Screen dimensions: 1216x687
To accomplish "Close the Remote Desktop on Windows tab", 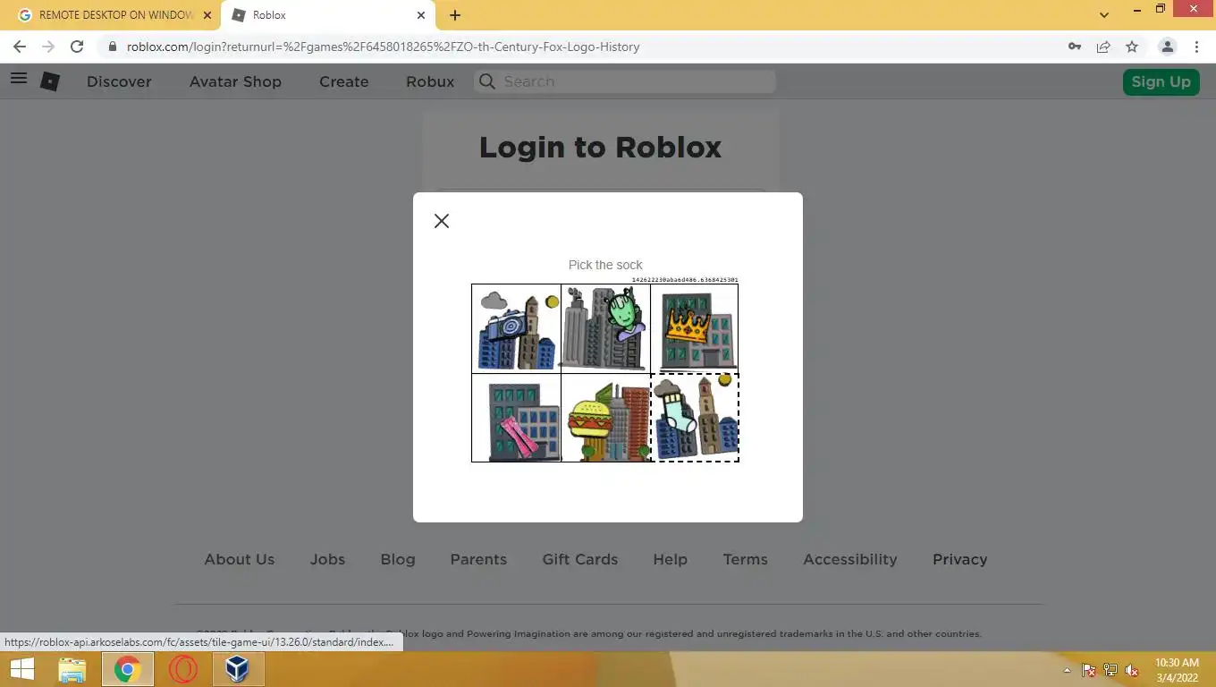I will click(x=207, y=15).
